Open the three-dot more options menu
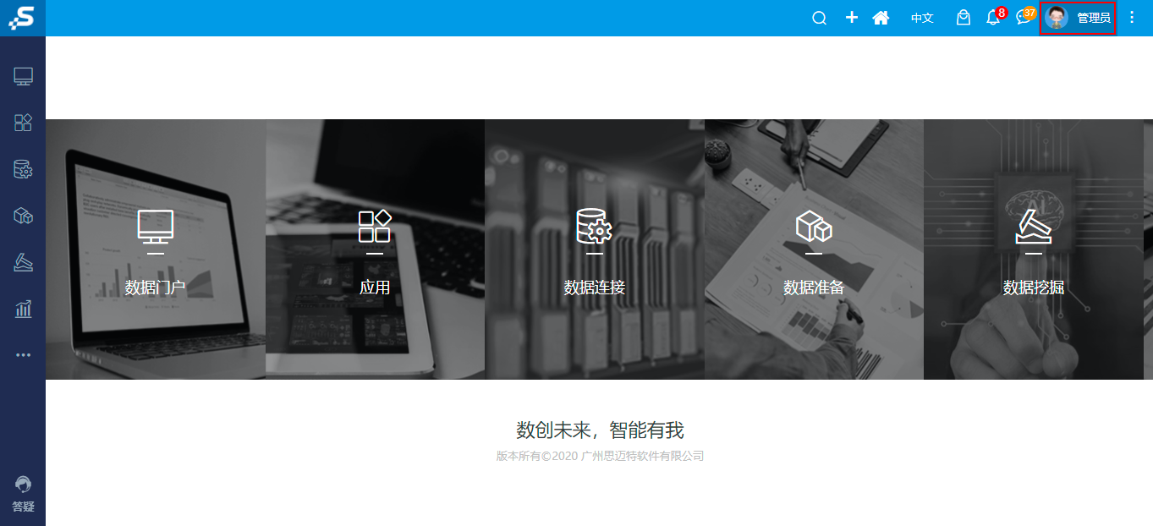Viewport: 1153px width, 526px height. click(x=1132, y=18)
